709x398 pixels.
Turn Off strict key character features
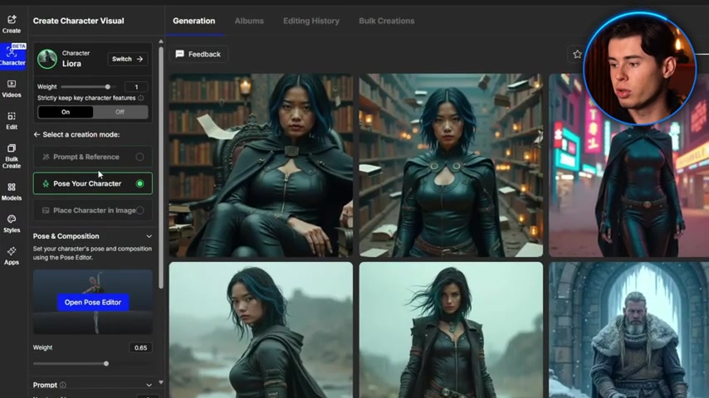tap(120, 112)
